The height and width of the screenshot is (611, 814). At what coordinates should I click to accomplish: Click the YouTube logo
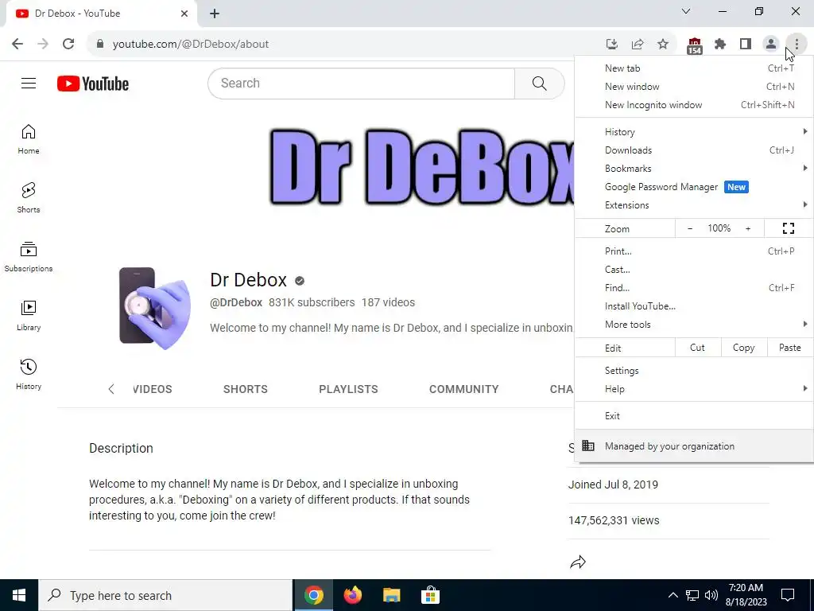click(93, 84)
